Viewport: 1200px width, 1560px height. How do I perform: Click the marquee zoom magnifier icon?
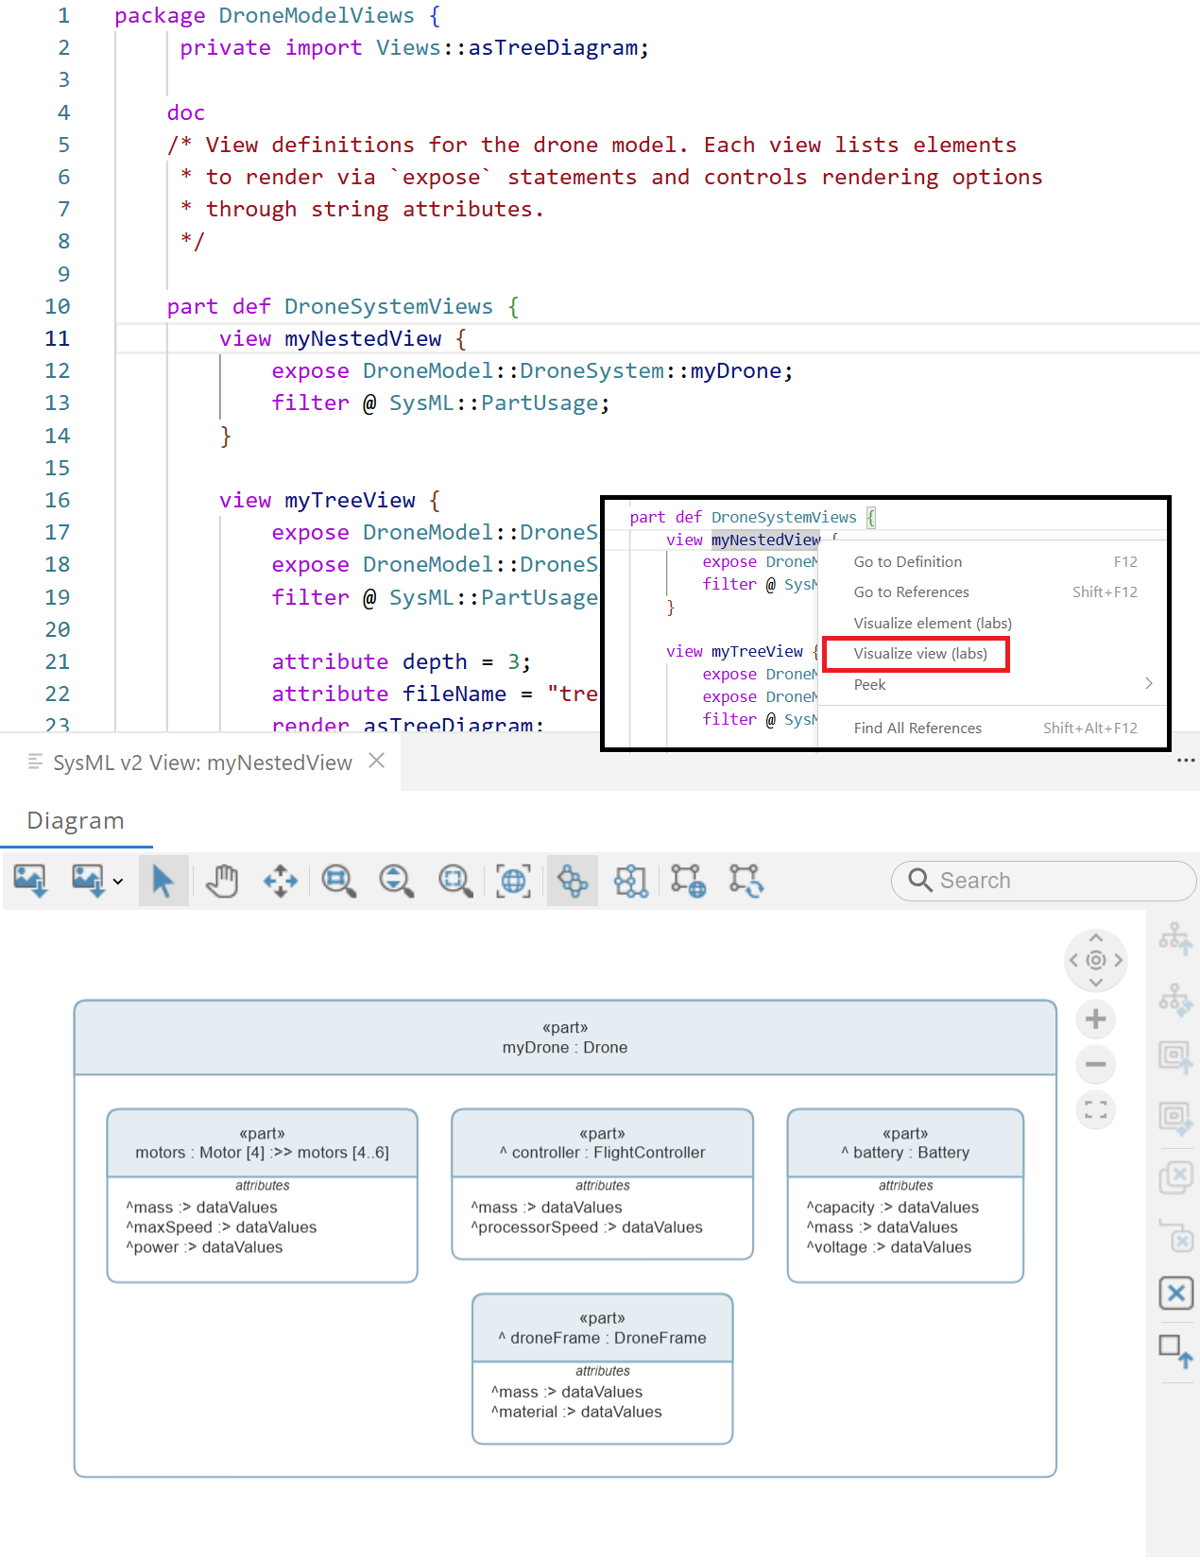455,881
